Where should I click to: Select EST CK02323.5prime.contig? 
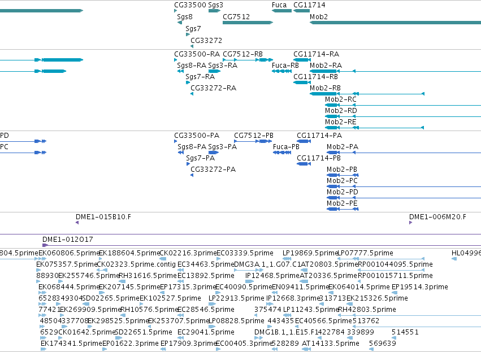pyautogui.click(x=136, y=264)
